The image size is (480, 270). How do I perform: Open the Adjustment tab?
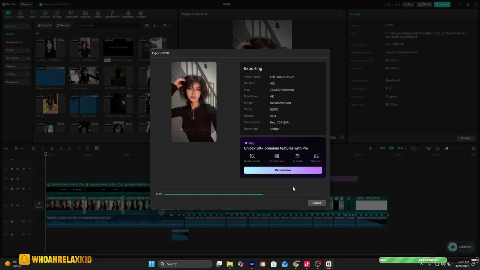[x=112, y=14]
